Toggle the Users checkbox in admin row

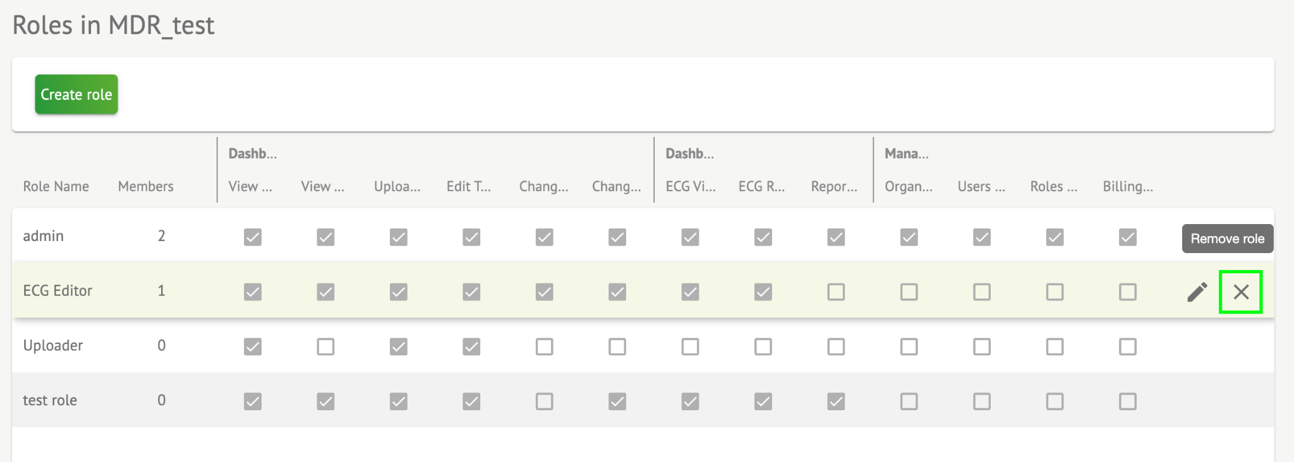pyautogui.click(x=982, y=237)
